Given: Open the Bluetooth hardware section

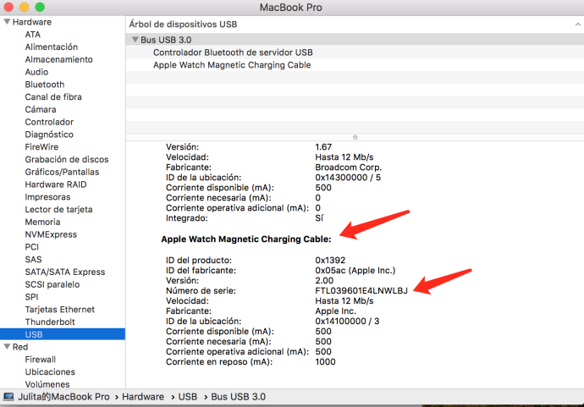Looking at the screenshot, I should pos(45,85).
